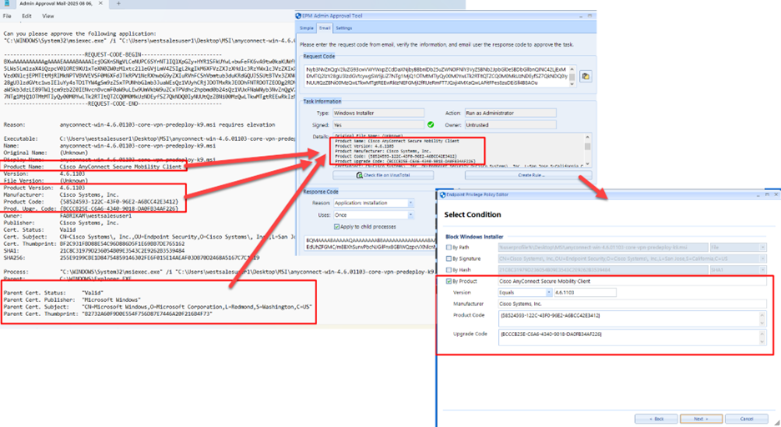Click the 'Owner: FABRIKAM\westsalesuser1' line in Notepad
Image resolution: width=781 pixels, height=427 pixels.
(68, 216)
